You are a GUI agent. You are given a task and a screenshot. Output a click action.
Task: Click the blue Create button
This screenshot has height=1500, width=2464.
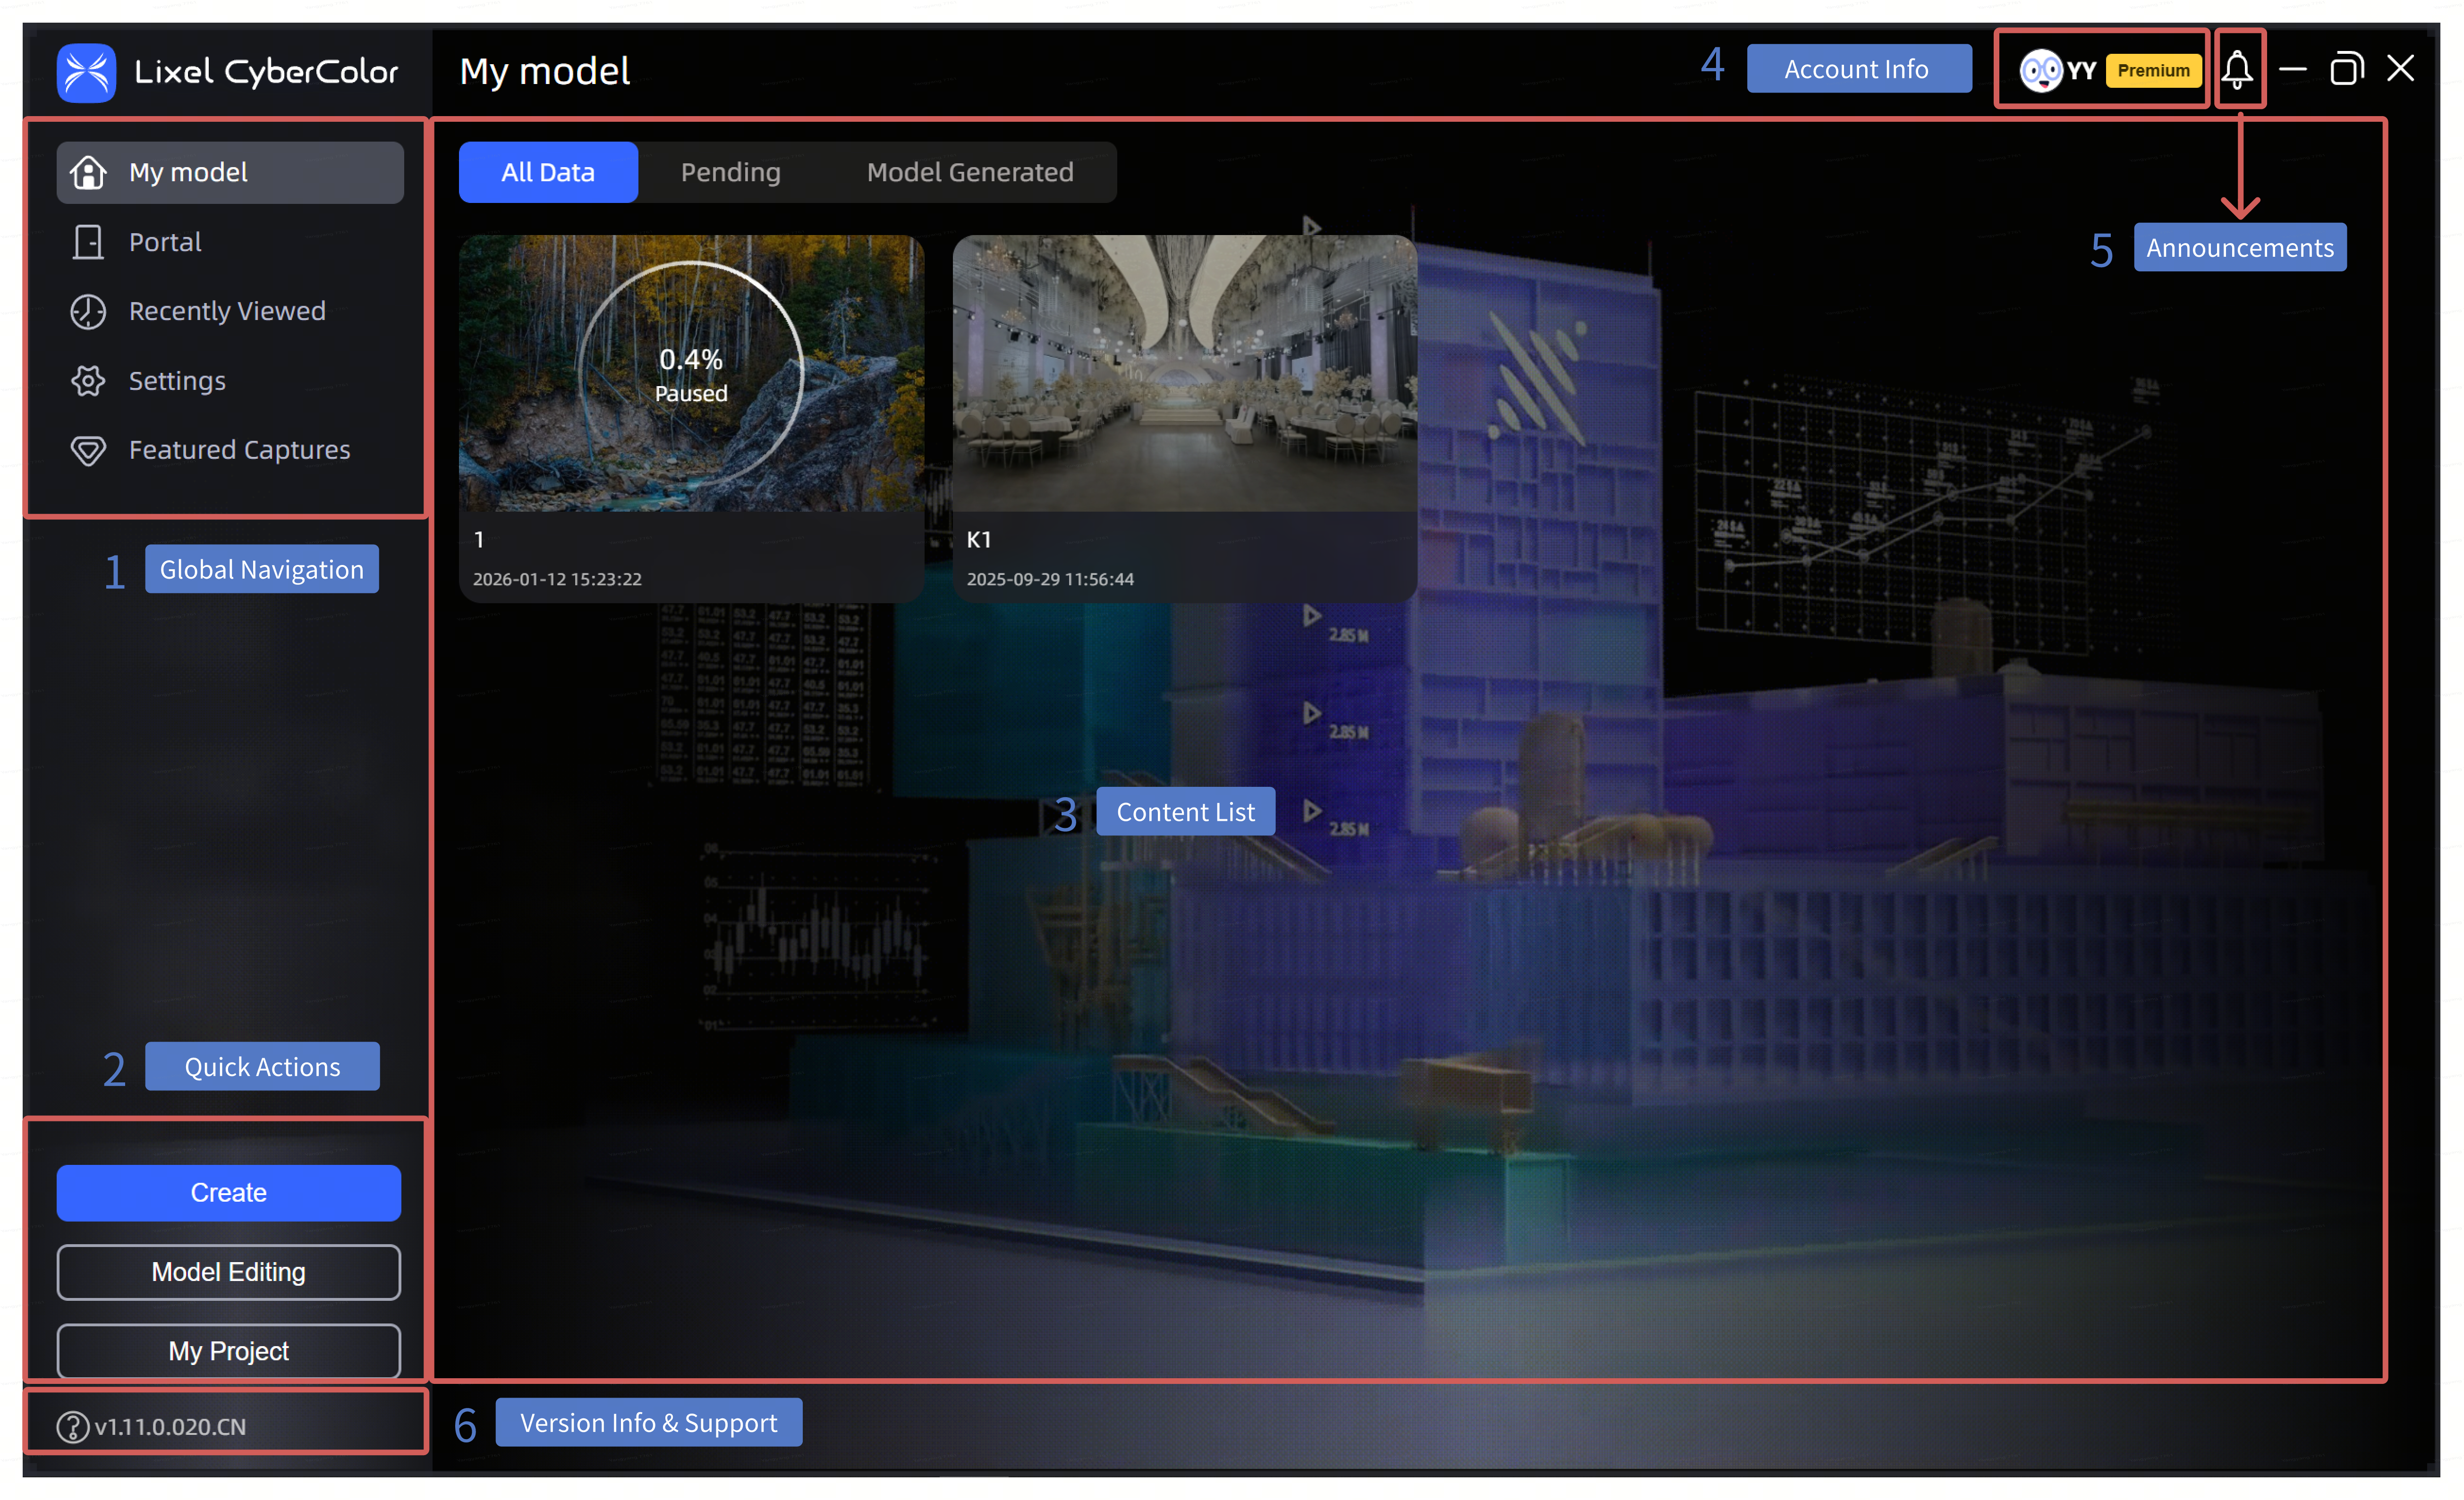[229, 1192]
